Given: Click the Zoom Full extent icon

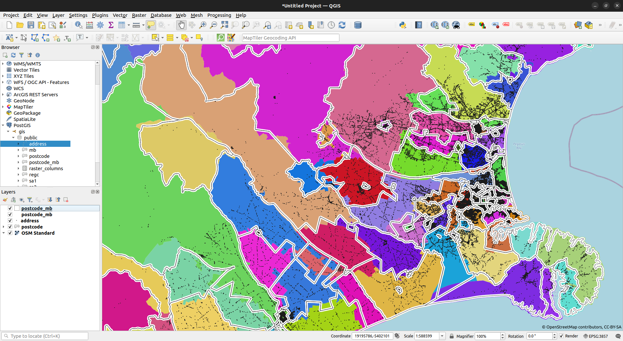Looking at the screenshot, I should pyautogui.click(x=224, y=25).
